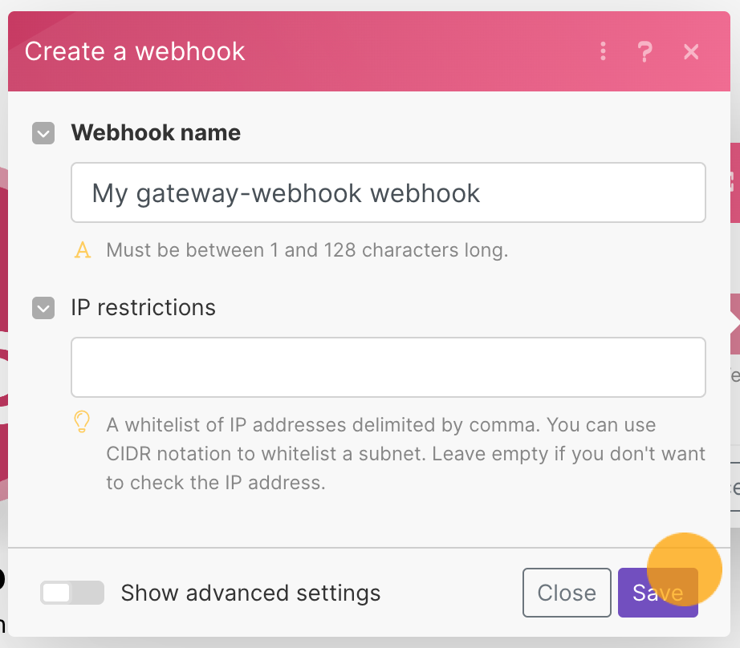
Task: Click the lightbulb hint icon
Action: click(x=82, y=422)
